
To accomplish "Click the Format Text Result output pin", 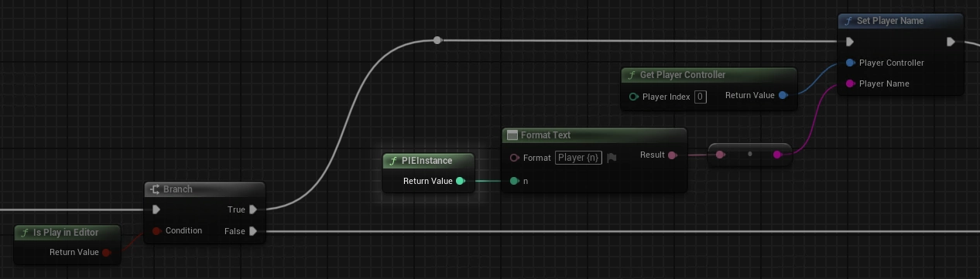I will pos(672,155).
